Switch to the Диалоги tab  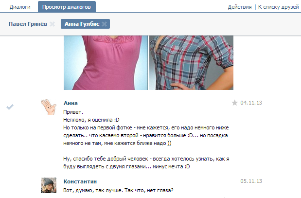pos(20,7)
